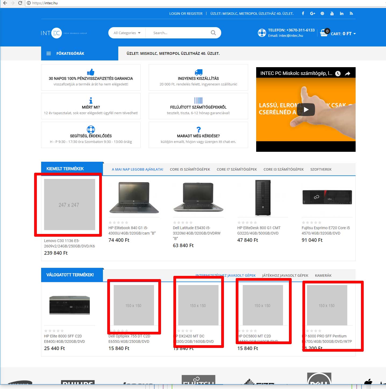The image size is (386, 389).
Task: Expand the Cart dropdown arrow
Action: click(x=355, y=34)
